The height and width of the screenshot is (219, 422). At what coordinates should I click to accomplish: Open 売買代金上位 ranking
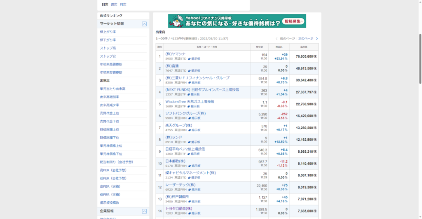point(110,113)
